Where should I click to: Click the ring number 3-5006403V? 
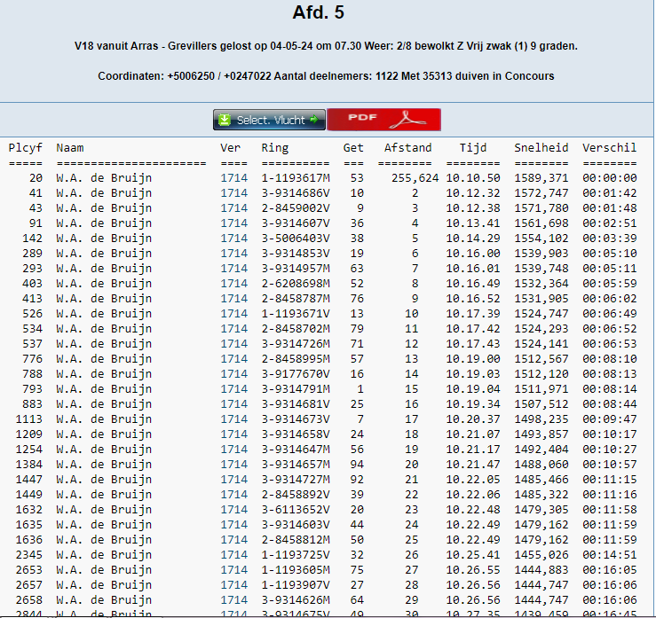(296, 239)
